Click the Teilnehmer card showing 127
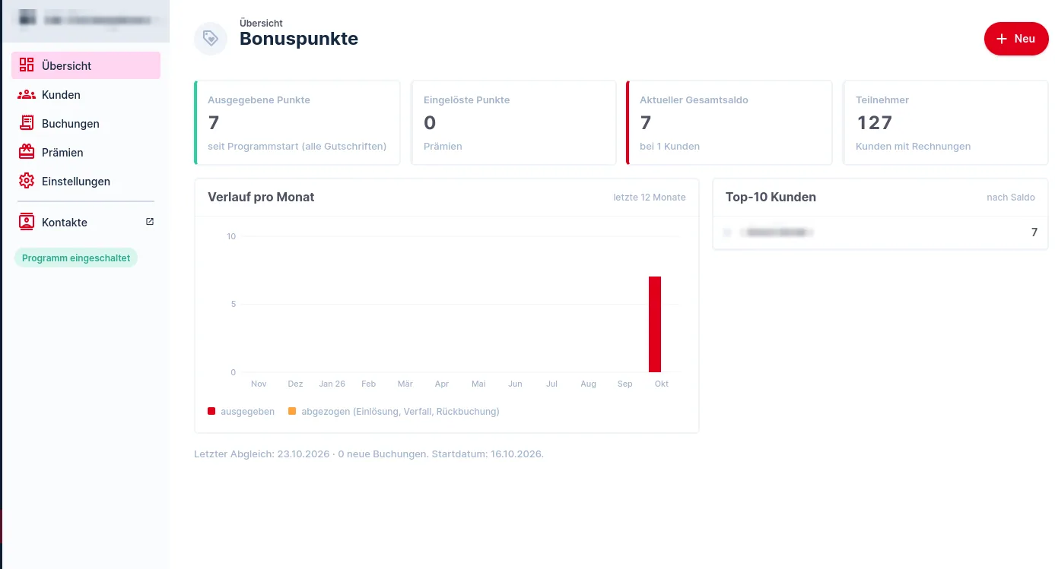1055x569 pixels. tap(945, 122)
